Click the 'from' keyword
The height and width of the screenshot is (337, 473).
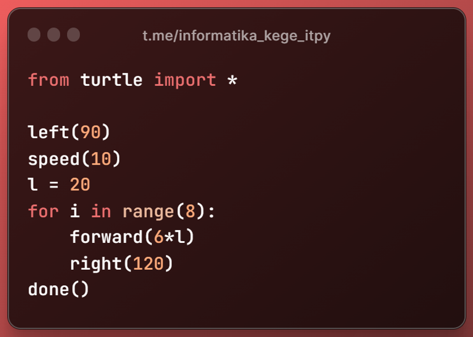48,80
